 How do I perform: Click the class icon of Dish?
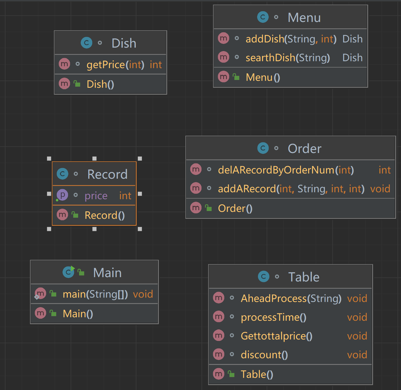point(86,43)
